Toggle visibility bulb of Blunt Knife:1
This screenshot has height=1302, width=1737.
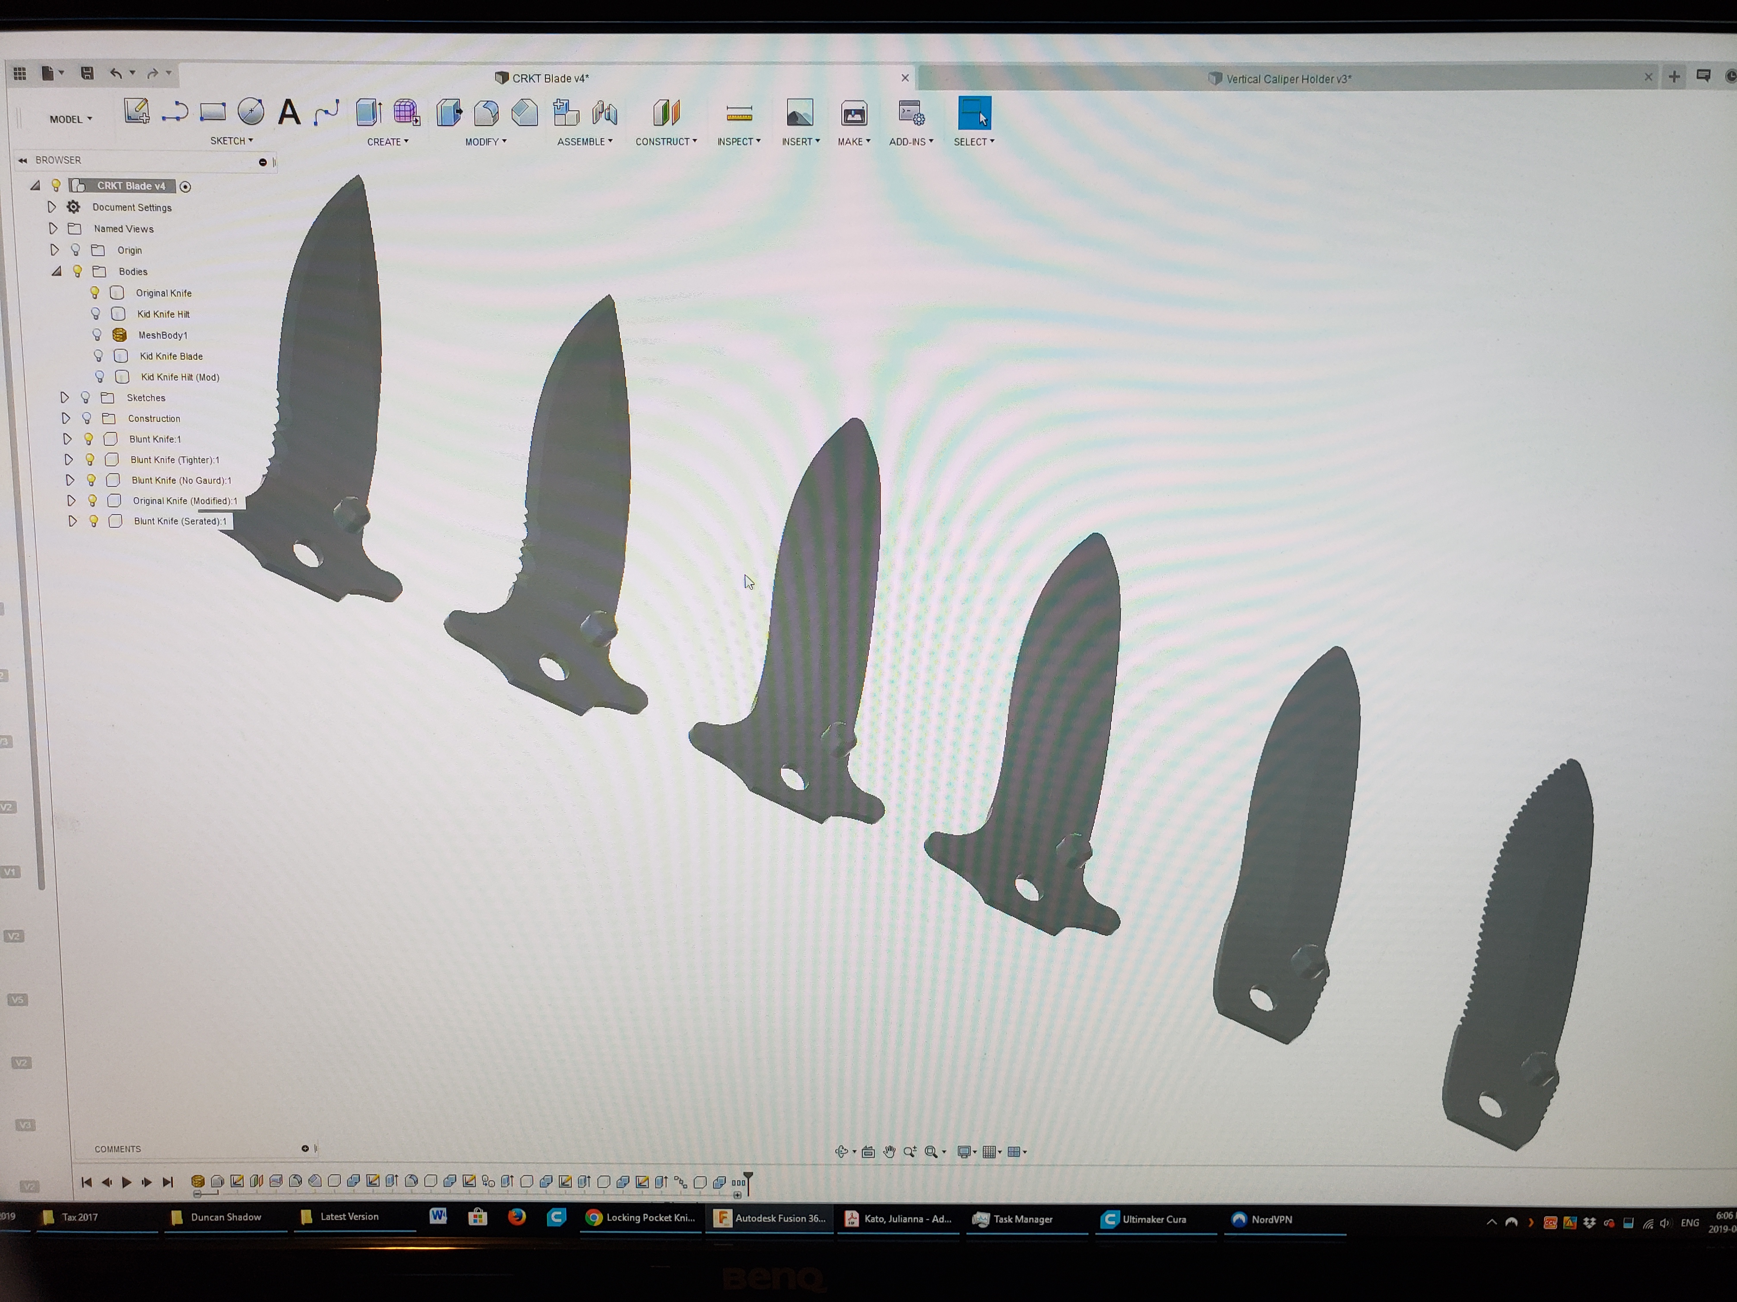coord(89,440)
